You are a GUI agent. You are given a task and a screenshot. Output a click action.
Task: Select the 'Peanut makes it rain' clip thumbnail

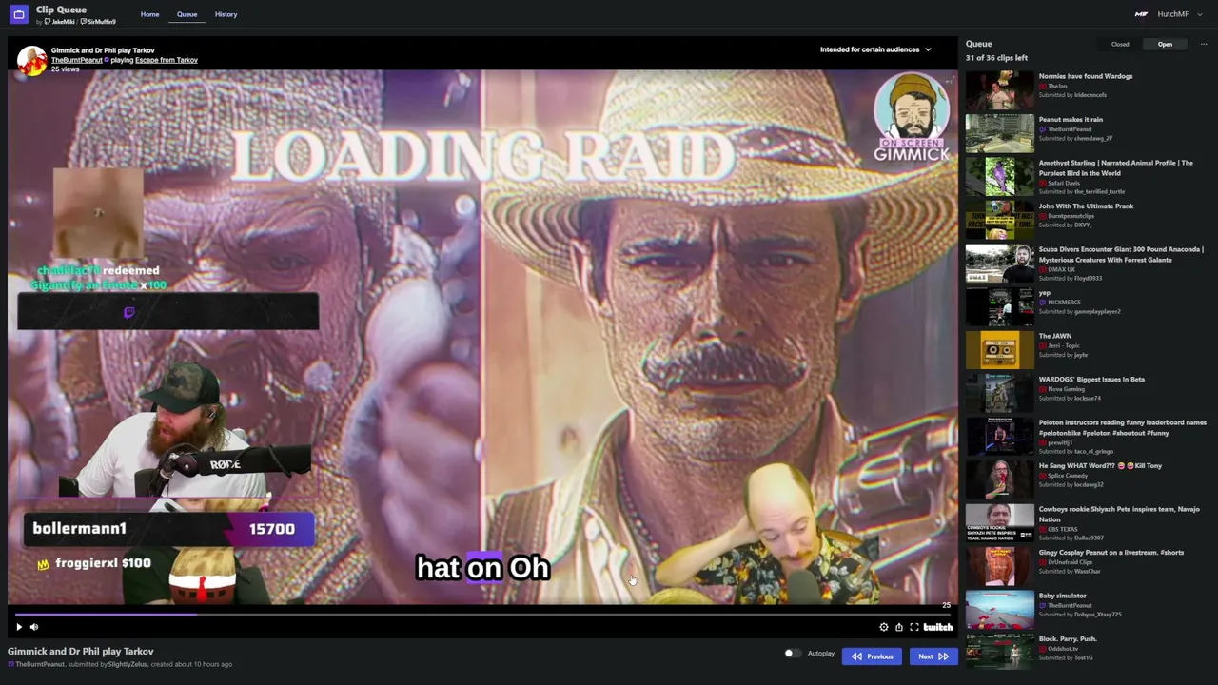(999, 133)
